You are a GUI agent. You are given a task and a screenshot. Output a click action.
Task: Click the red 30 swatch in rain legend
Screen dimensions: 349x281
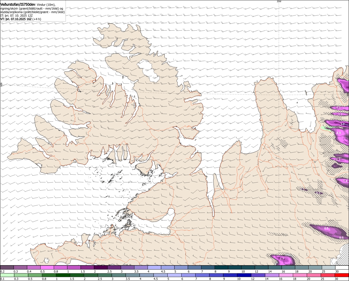coord(342,275)
